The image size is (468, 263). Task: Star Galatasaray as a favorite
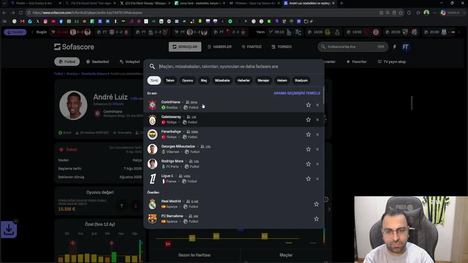click(308, 119)
